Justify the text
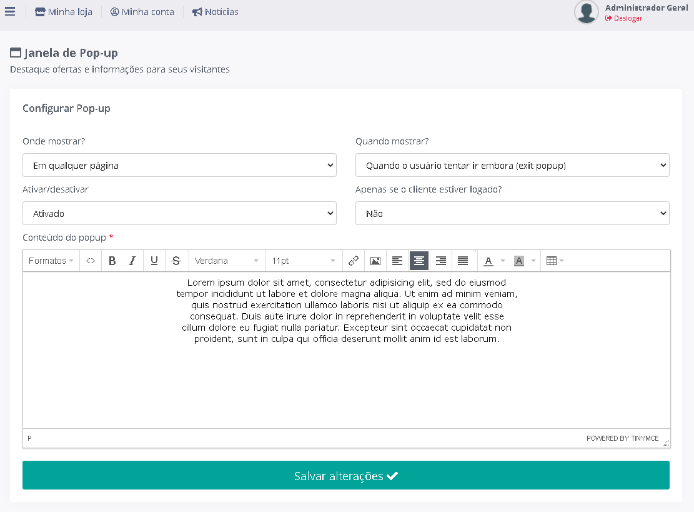 coord(462,261)
